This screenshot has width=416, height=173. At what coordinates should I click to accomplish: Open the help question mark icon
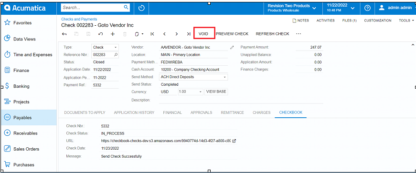(x=367, y=8)
